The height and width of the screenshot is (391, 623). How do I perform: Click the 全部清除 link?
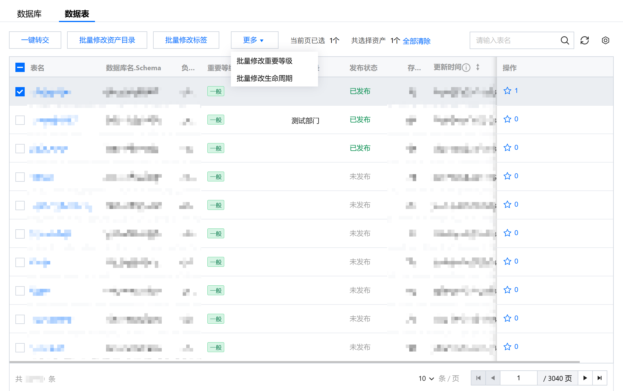(416, 41)
